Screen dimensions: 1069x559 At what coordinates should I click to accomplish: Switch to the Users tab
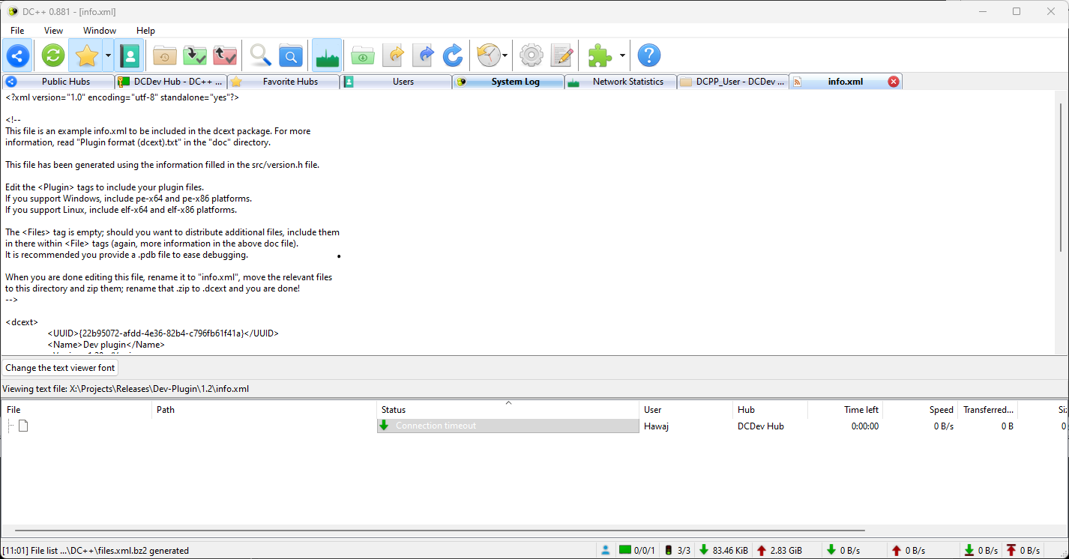tap(396, 82)
